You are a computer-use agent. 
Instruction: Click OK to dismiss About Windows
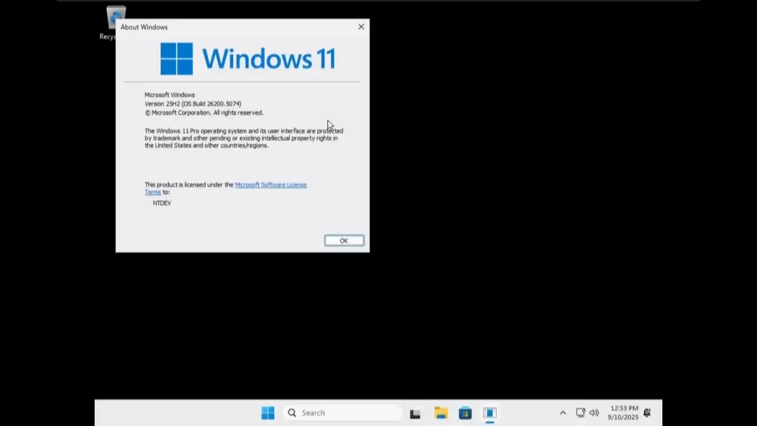pos(344,240)
